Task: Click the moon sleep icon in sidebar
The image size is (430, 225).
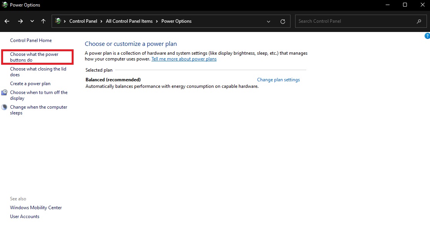Action: coord(4,107)
